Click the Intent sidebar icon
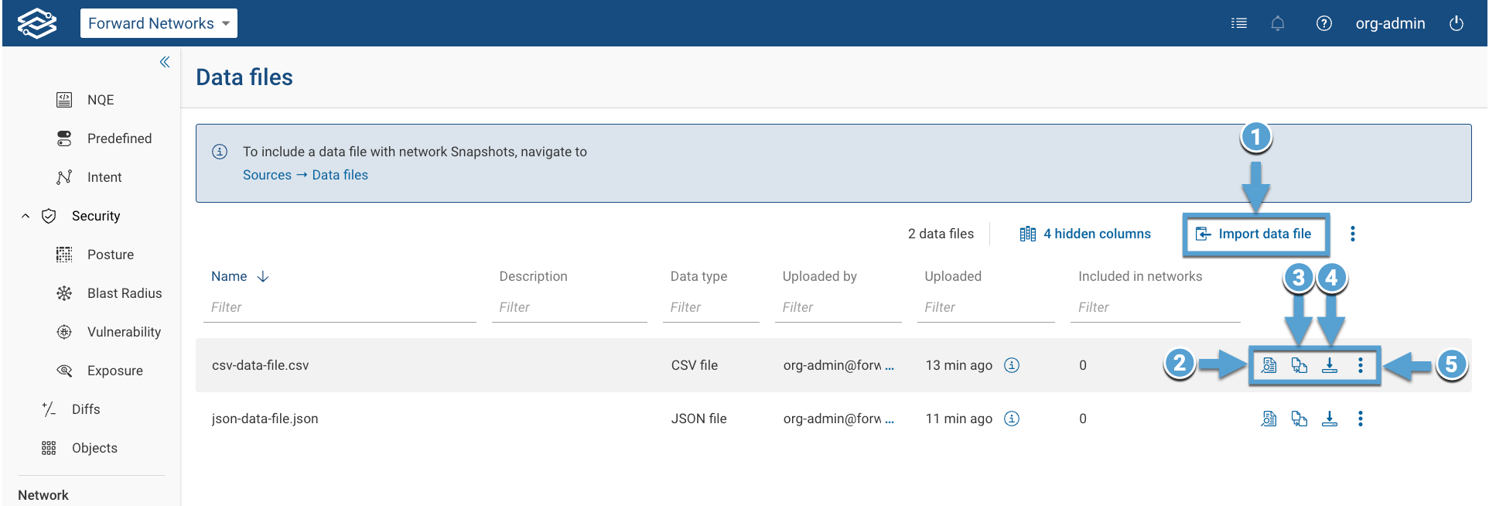Viewport: 1489px width, 506px height. point(64,177)
